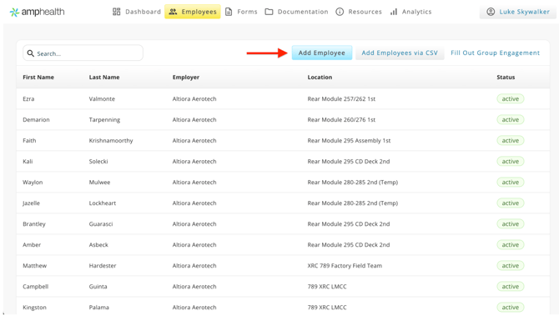The height and width of the screenshot is (316, 559).
Task: Open the Employees tab
Action: [x=193, y=12]
